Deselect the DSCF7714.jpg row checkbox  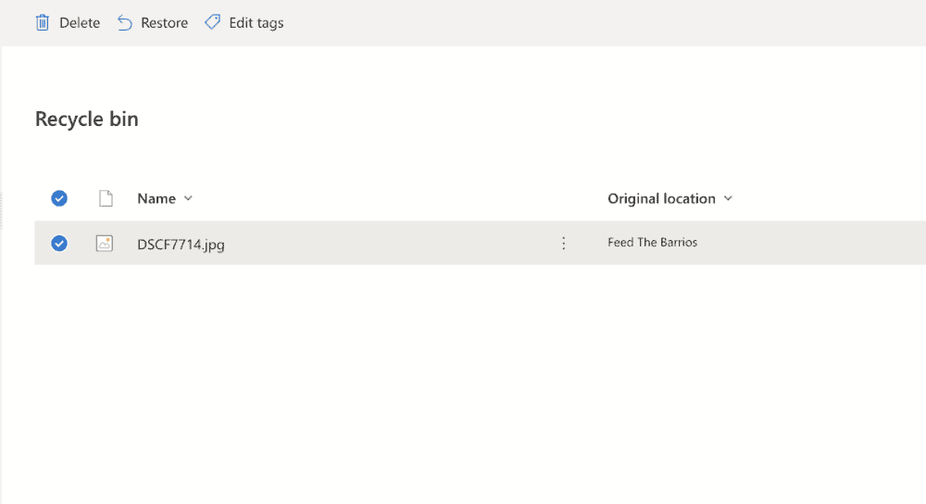point(59,244)
